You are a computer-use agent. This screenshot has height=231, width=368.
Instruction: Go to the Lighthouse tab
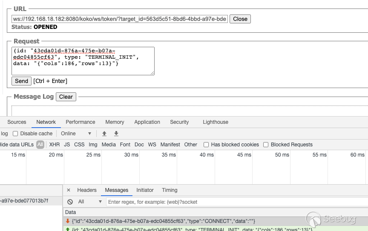point(215,122)
